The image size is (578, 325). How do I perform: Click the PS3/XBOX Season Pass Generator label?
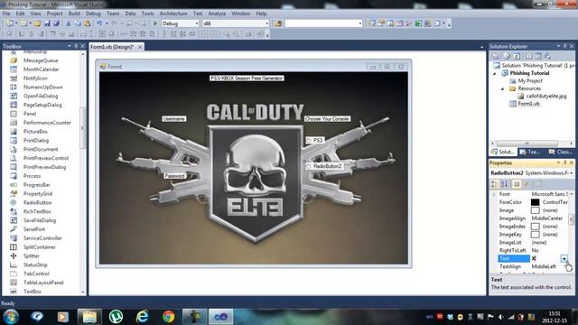click(x=247, y=79)
